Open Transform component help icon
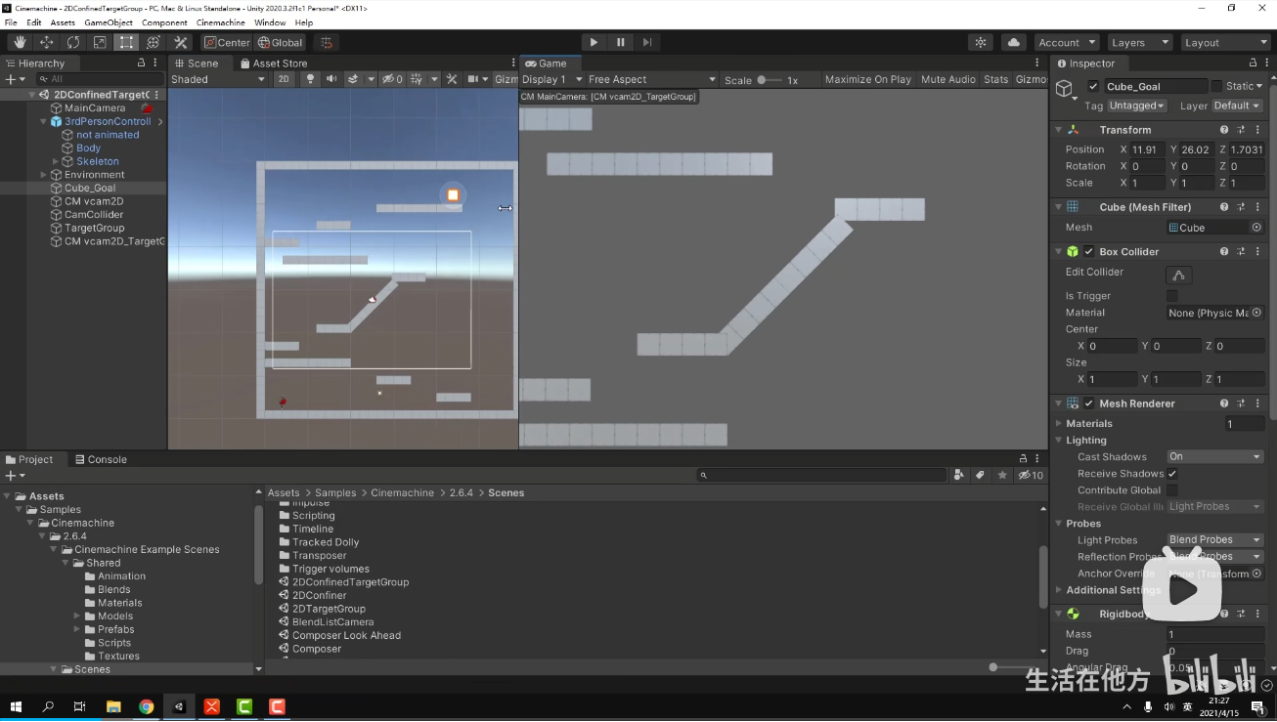1277x722 pixels. click(x=1224, y=129)
